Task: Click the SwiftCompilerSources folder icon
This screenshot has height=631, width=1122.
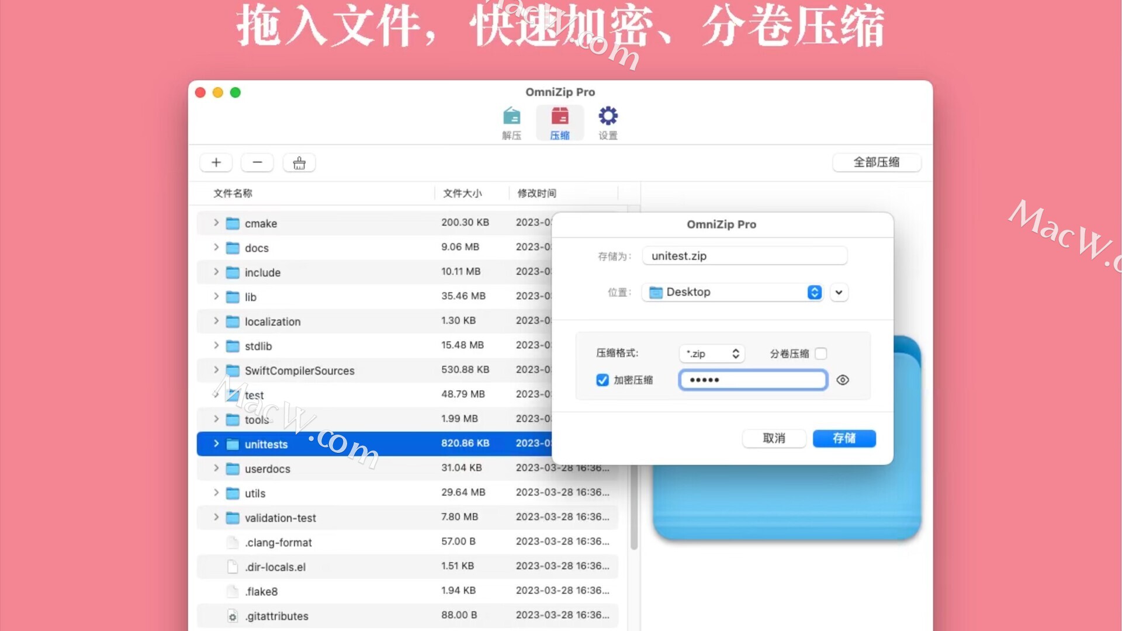Action: coord(233,370)
